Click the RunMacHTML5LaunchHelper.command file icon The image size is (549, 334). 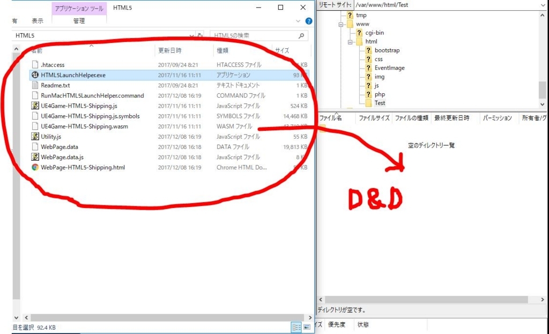(x=35, y=95)
